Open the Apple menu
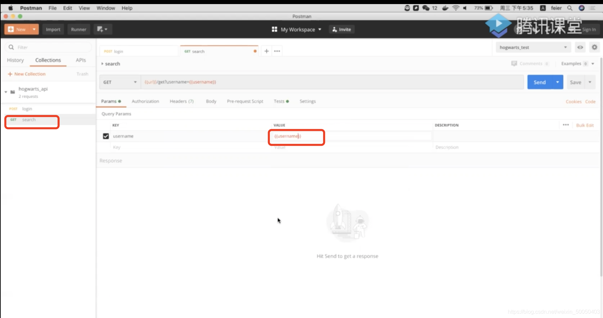This screenshot has height=318, width=603. [11, 8]
